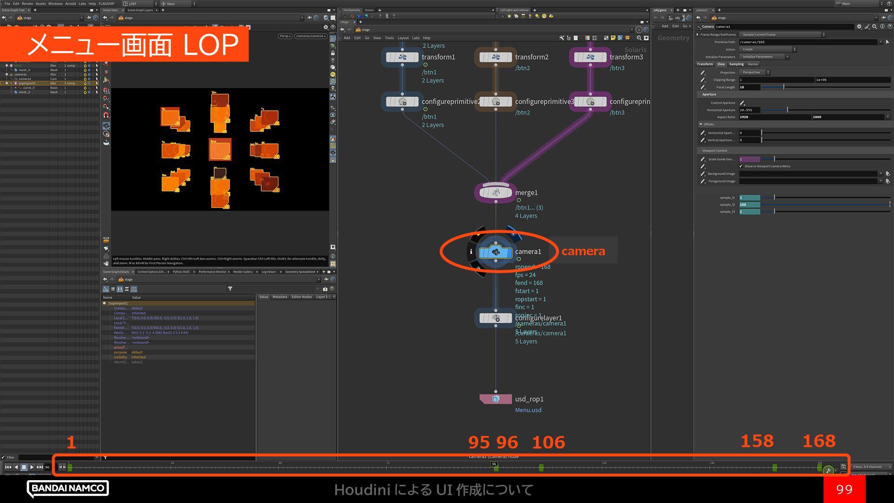Open the Render menu
Screen dimensions: 894x503
point(27,3)
